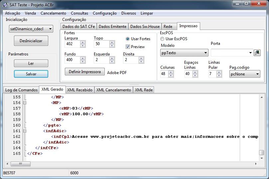Click the Topo input field showing 50
269x179 pixels.
pos(101,44)
